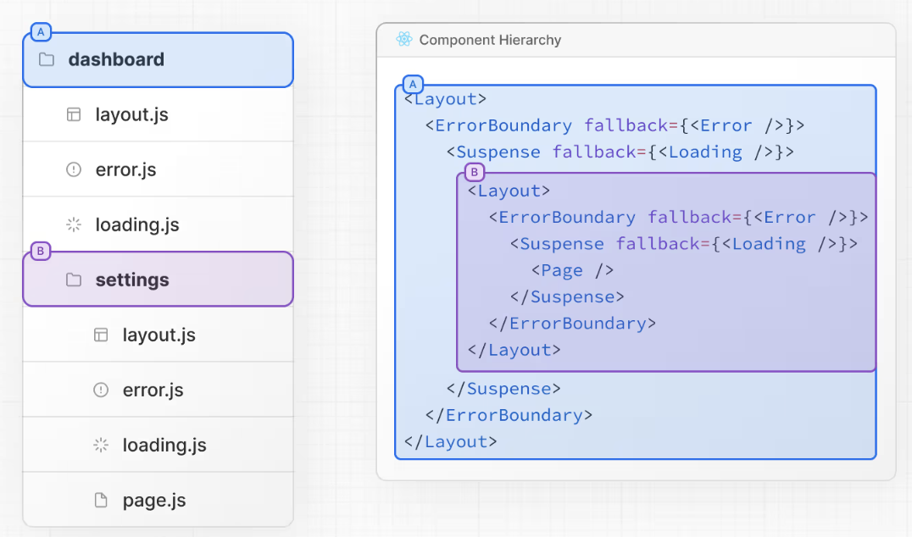Open the page.js file label
Viewport: 912px width, 537px height.
[x=154, y=500]
